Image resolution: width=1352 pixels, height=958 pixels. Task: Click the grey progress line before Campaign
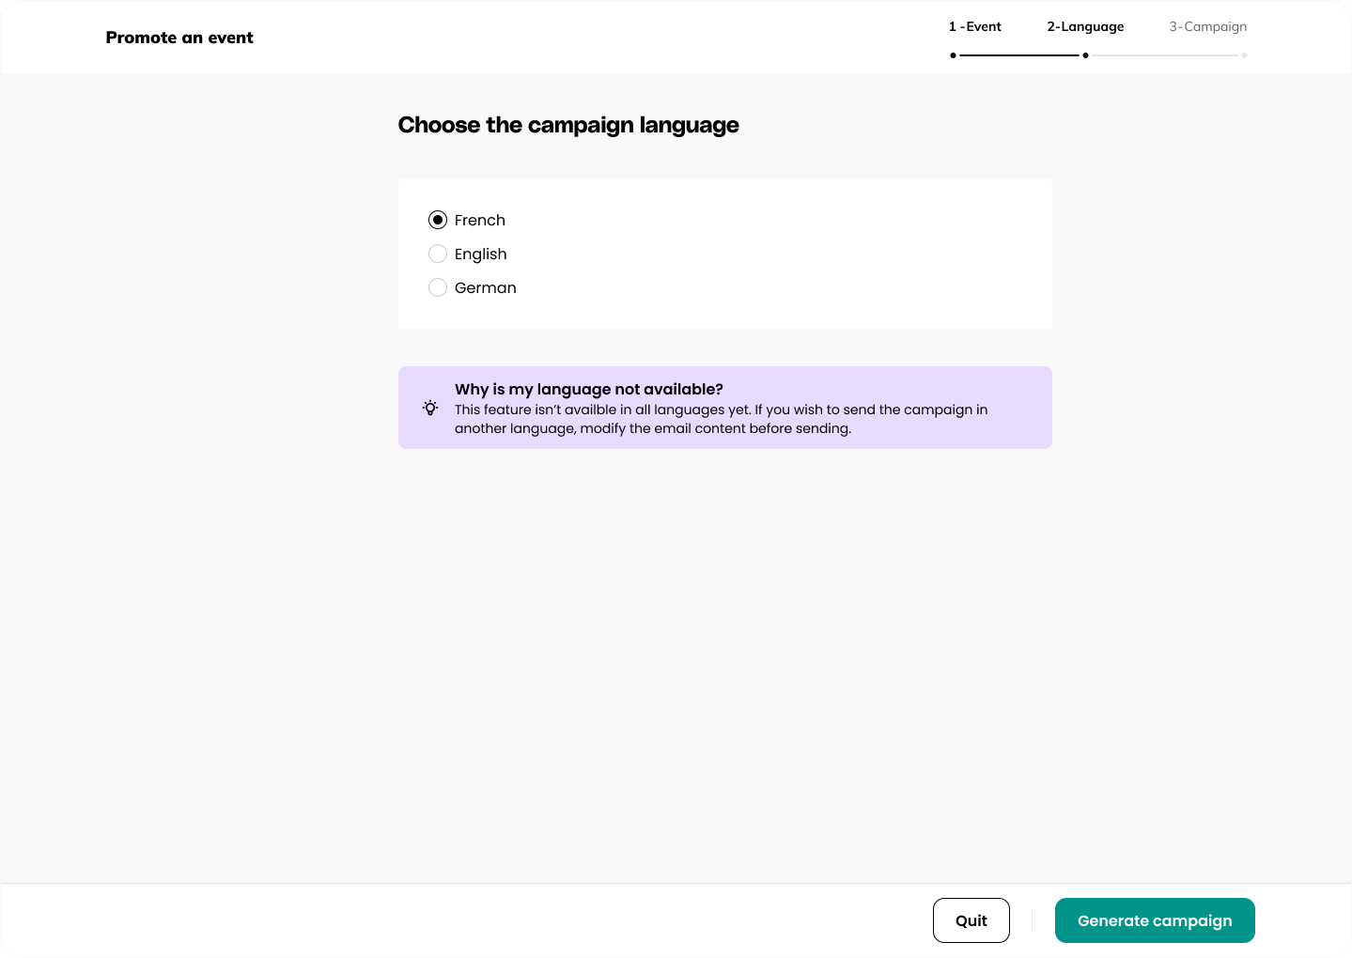[1165, 55]
